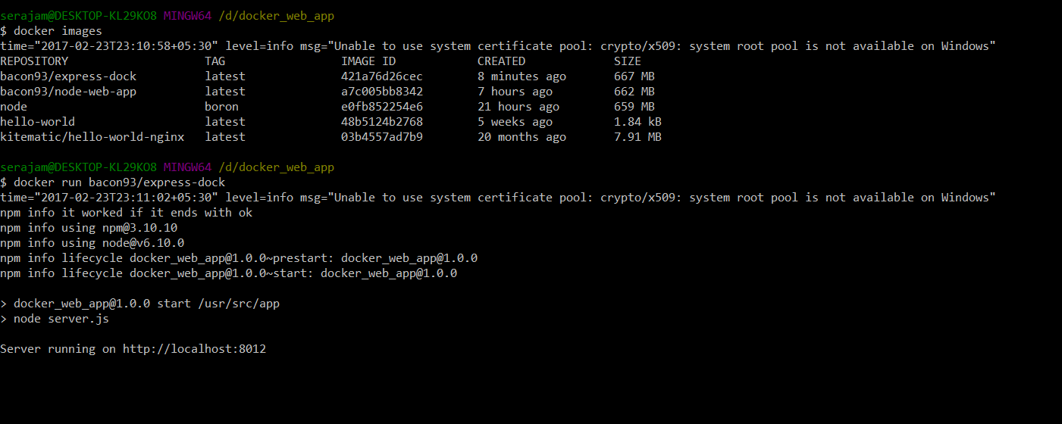Click the 1.84 kB size value
Image resolution: width=1062 pixels, height=424 pixels.
click(638, 122)
